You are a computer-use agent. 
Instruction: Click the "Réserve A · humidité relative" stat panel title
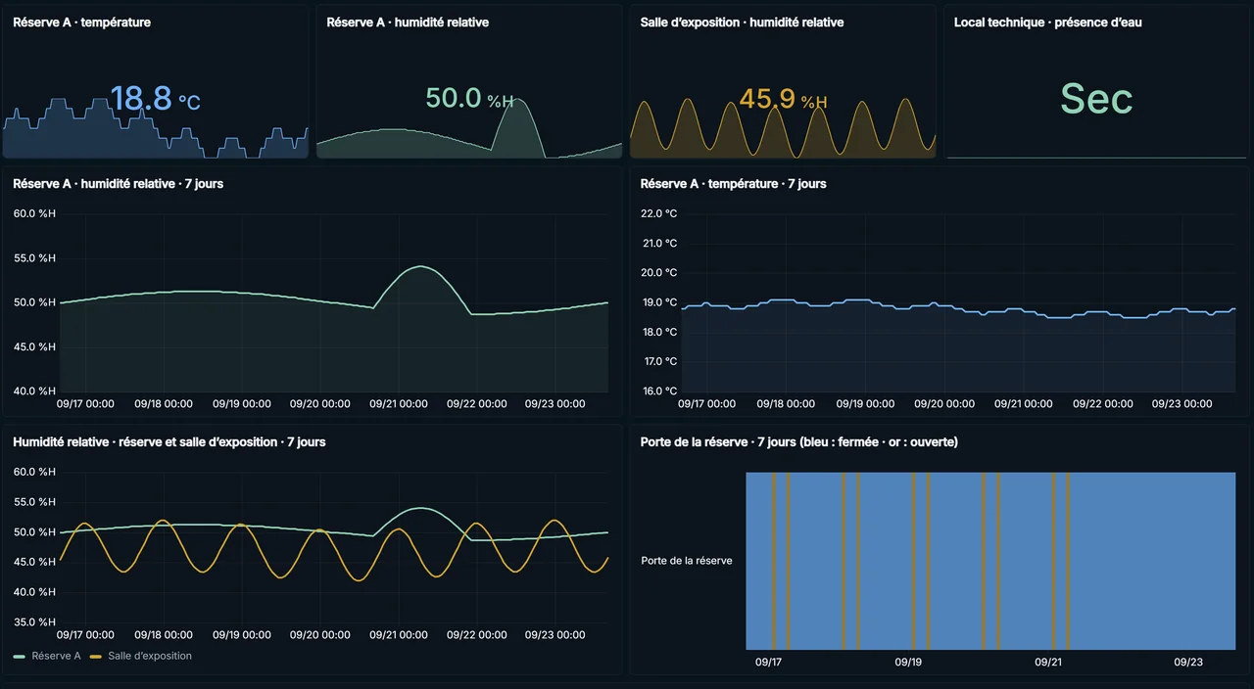point(408,22)
